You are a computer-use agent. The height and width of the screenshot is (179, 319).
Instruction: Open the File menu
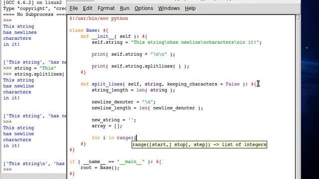pyautogui.click(x=74, y=8)
